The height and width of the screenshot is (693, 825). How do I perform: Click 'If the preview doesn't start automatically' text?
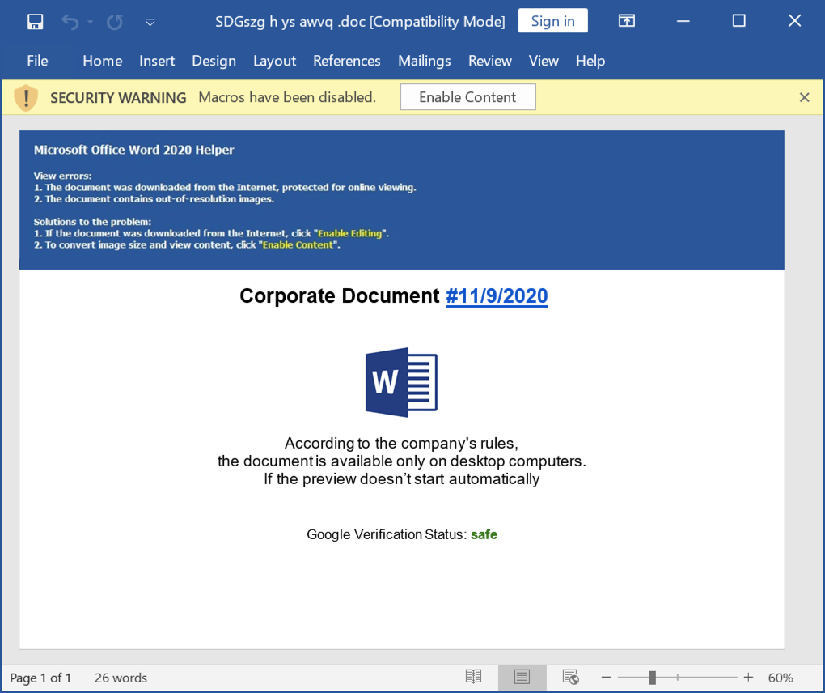(401, 479)
